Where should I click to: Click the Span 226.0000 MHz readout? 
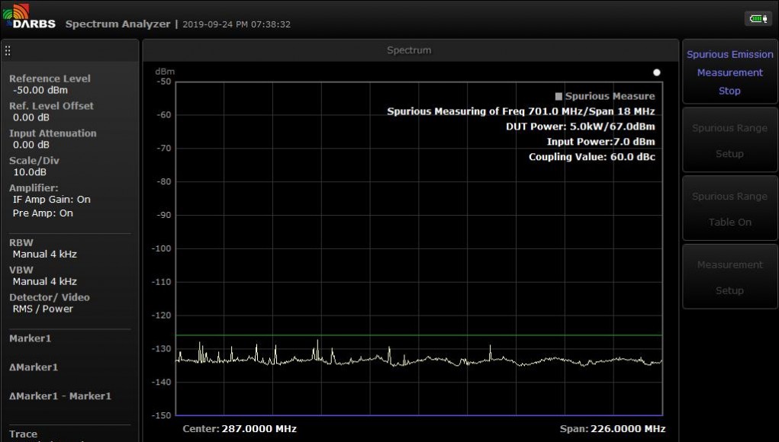tap(613, 429)
